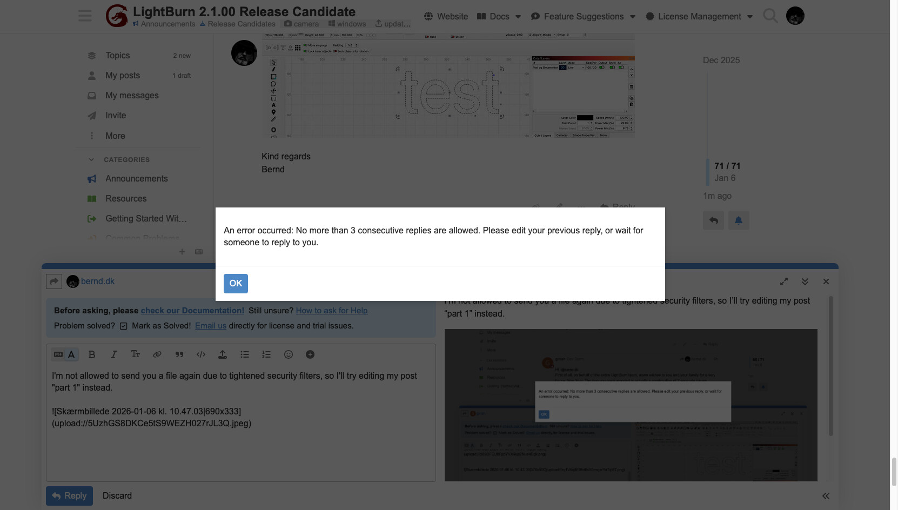Insert preformatted code in the composer
Image resolution: width=898 pixels, height=510 pixels.
(x=201, y=354)
